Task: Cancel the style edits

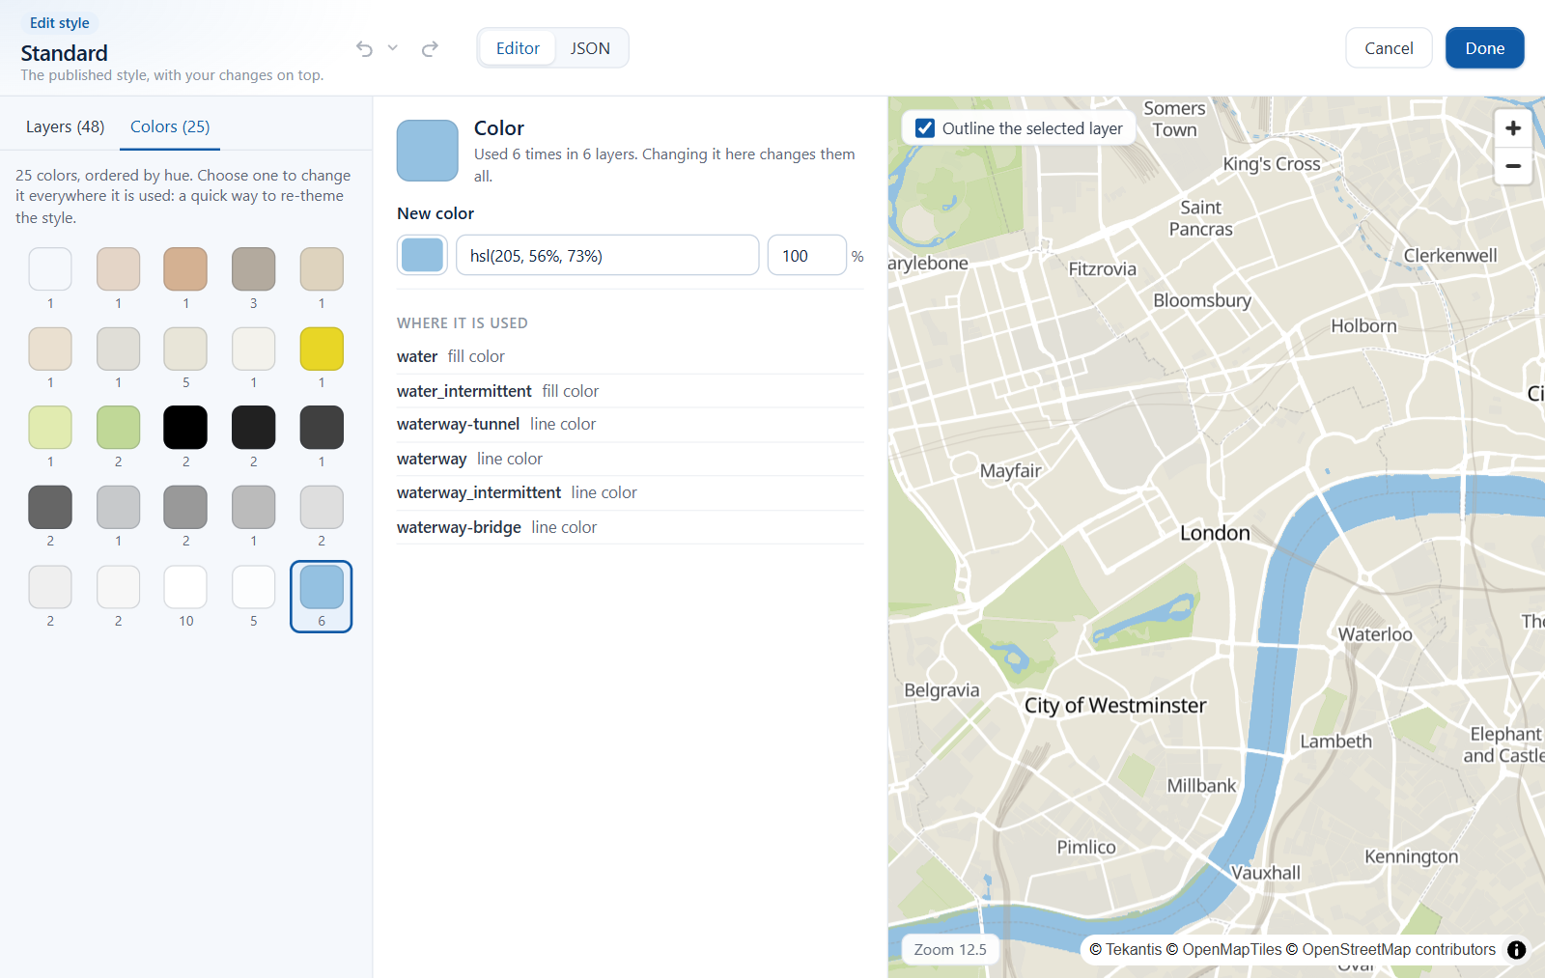Action: (1389, 48)
